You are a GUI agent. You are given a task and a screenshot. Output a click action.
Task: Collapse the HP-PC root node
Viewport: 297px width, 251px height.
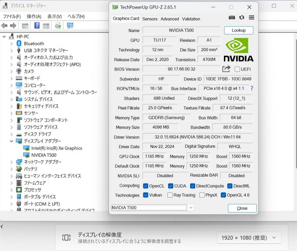click(4, 36)
